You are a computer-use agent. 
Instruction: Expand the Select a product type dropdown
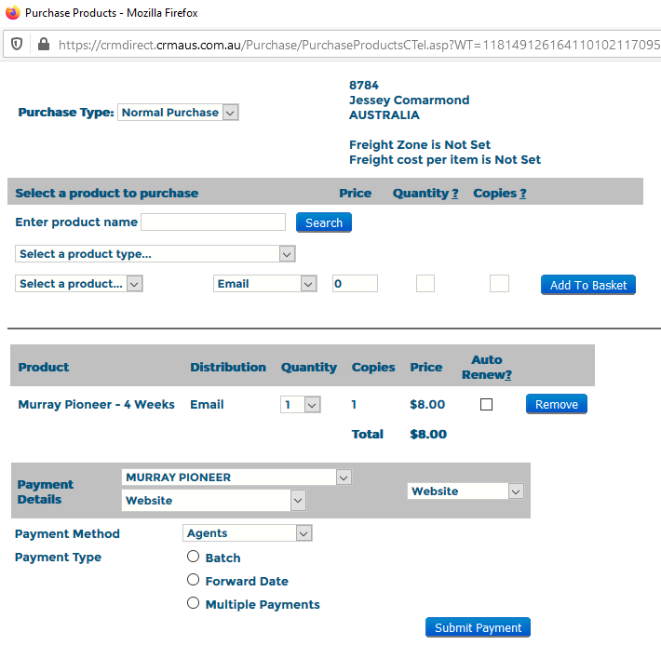point(155,254)
